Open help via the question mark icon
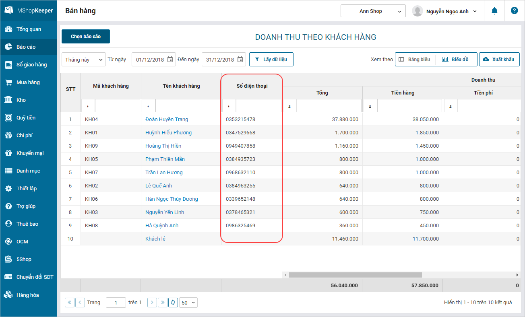Image resolution: width=525 pixels, height=317 pixels. [514, 11]
